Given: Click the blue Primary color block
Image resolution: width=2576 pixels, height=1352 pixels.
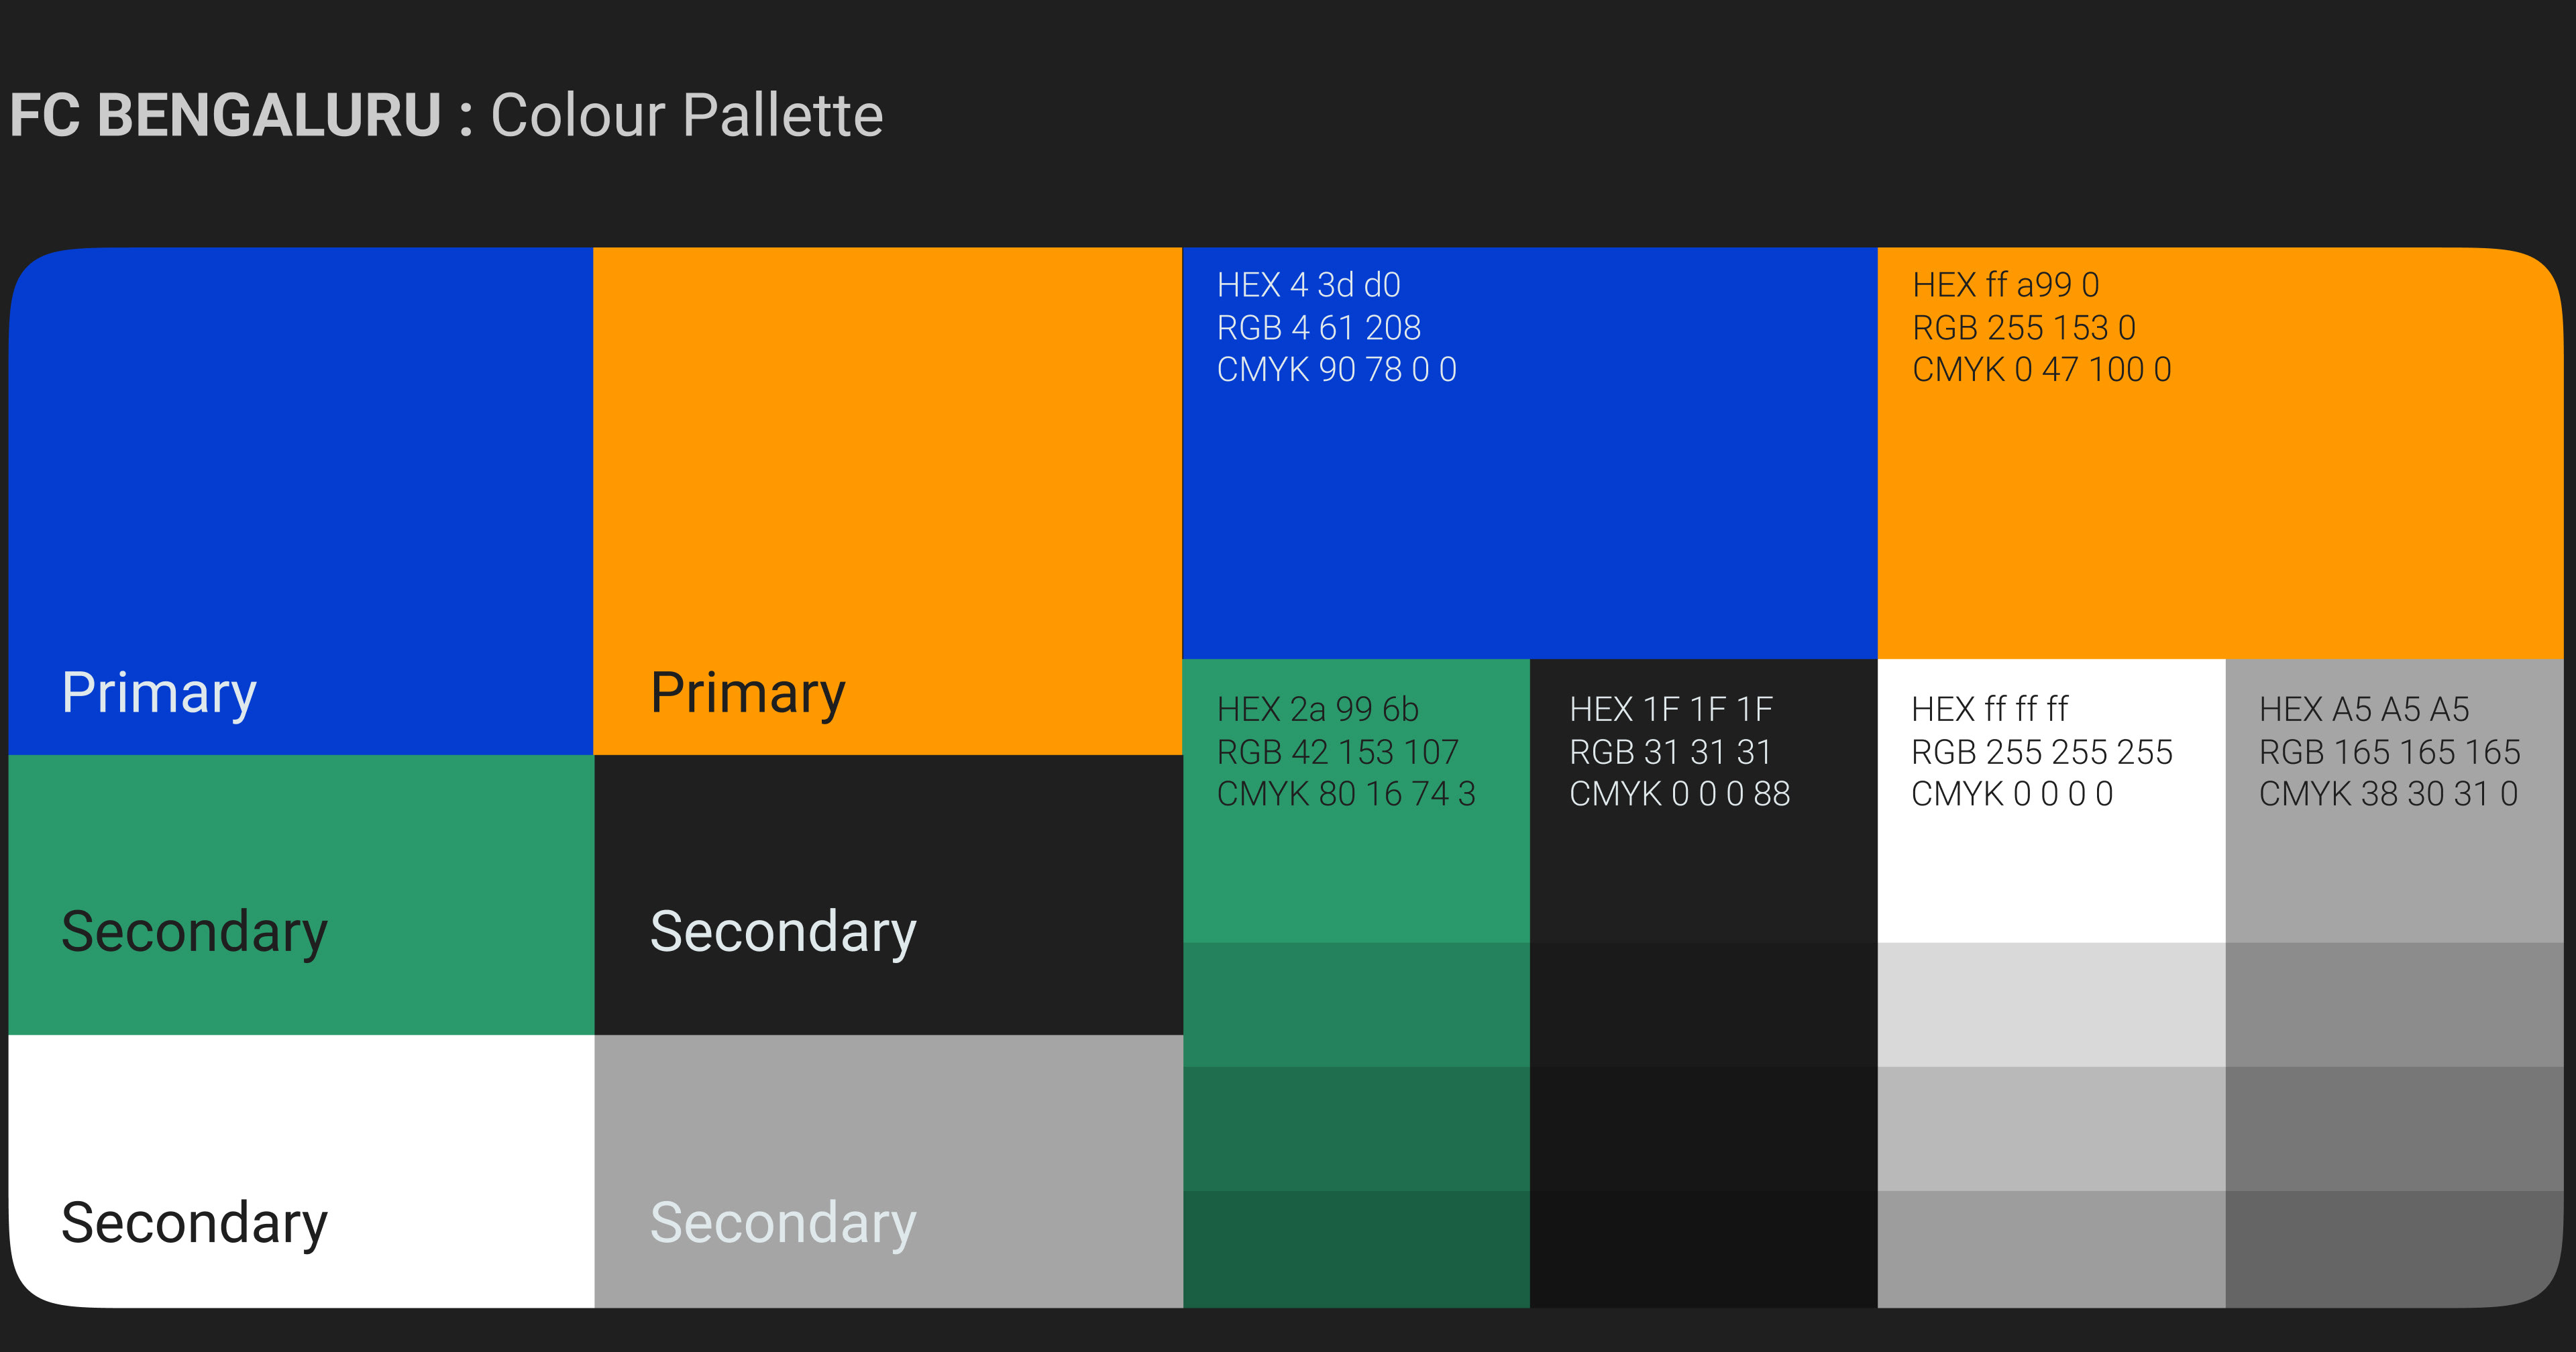Looking at the screenshot, I should 300,500.
